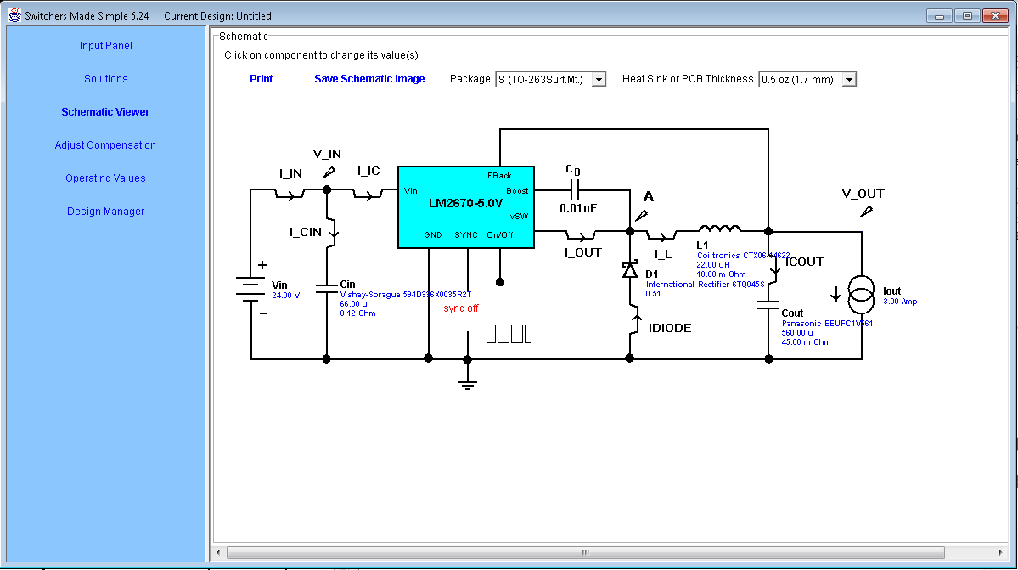Click the D1 Schottky diode symbol

630,269
